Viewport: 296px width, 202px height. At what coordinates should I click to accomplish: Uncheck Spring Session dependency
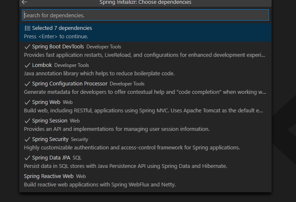(x=145, y=125)
